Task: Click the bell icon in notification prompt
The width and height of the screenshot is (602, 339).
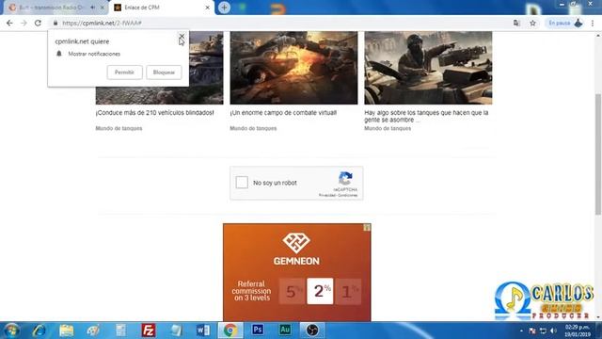Action: click(x=59, y=54)
